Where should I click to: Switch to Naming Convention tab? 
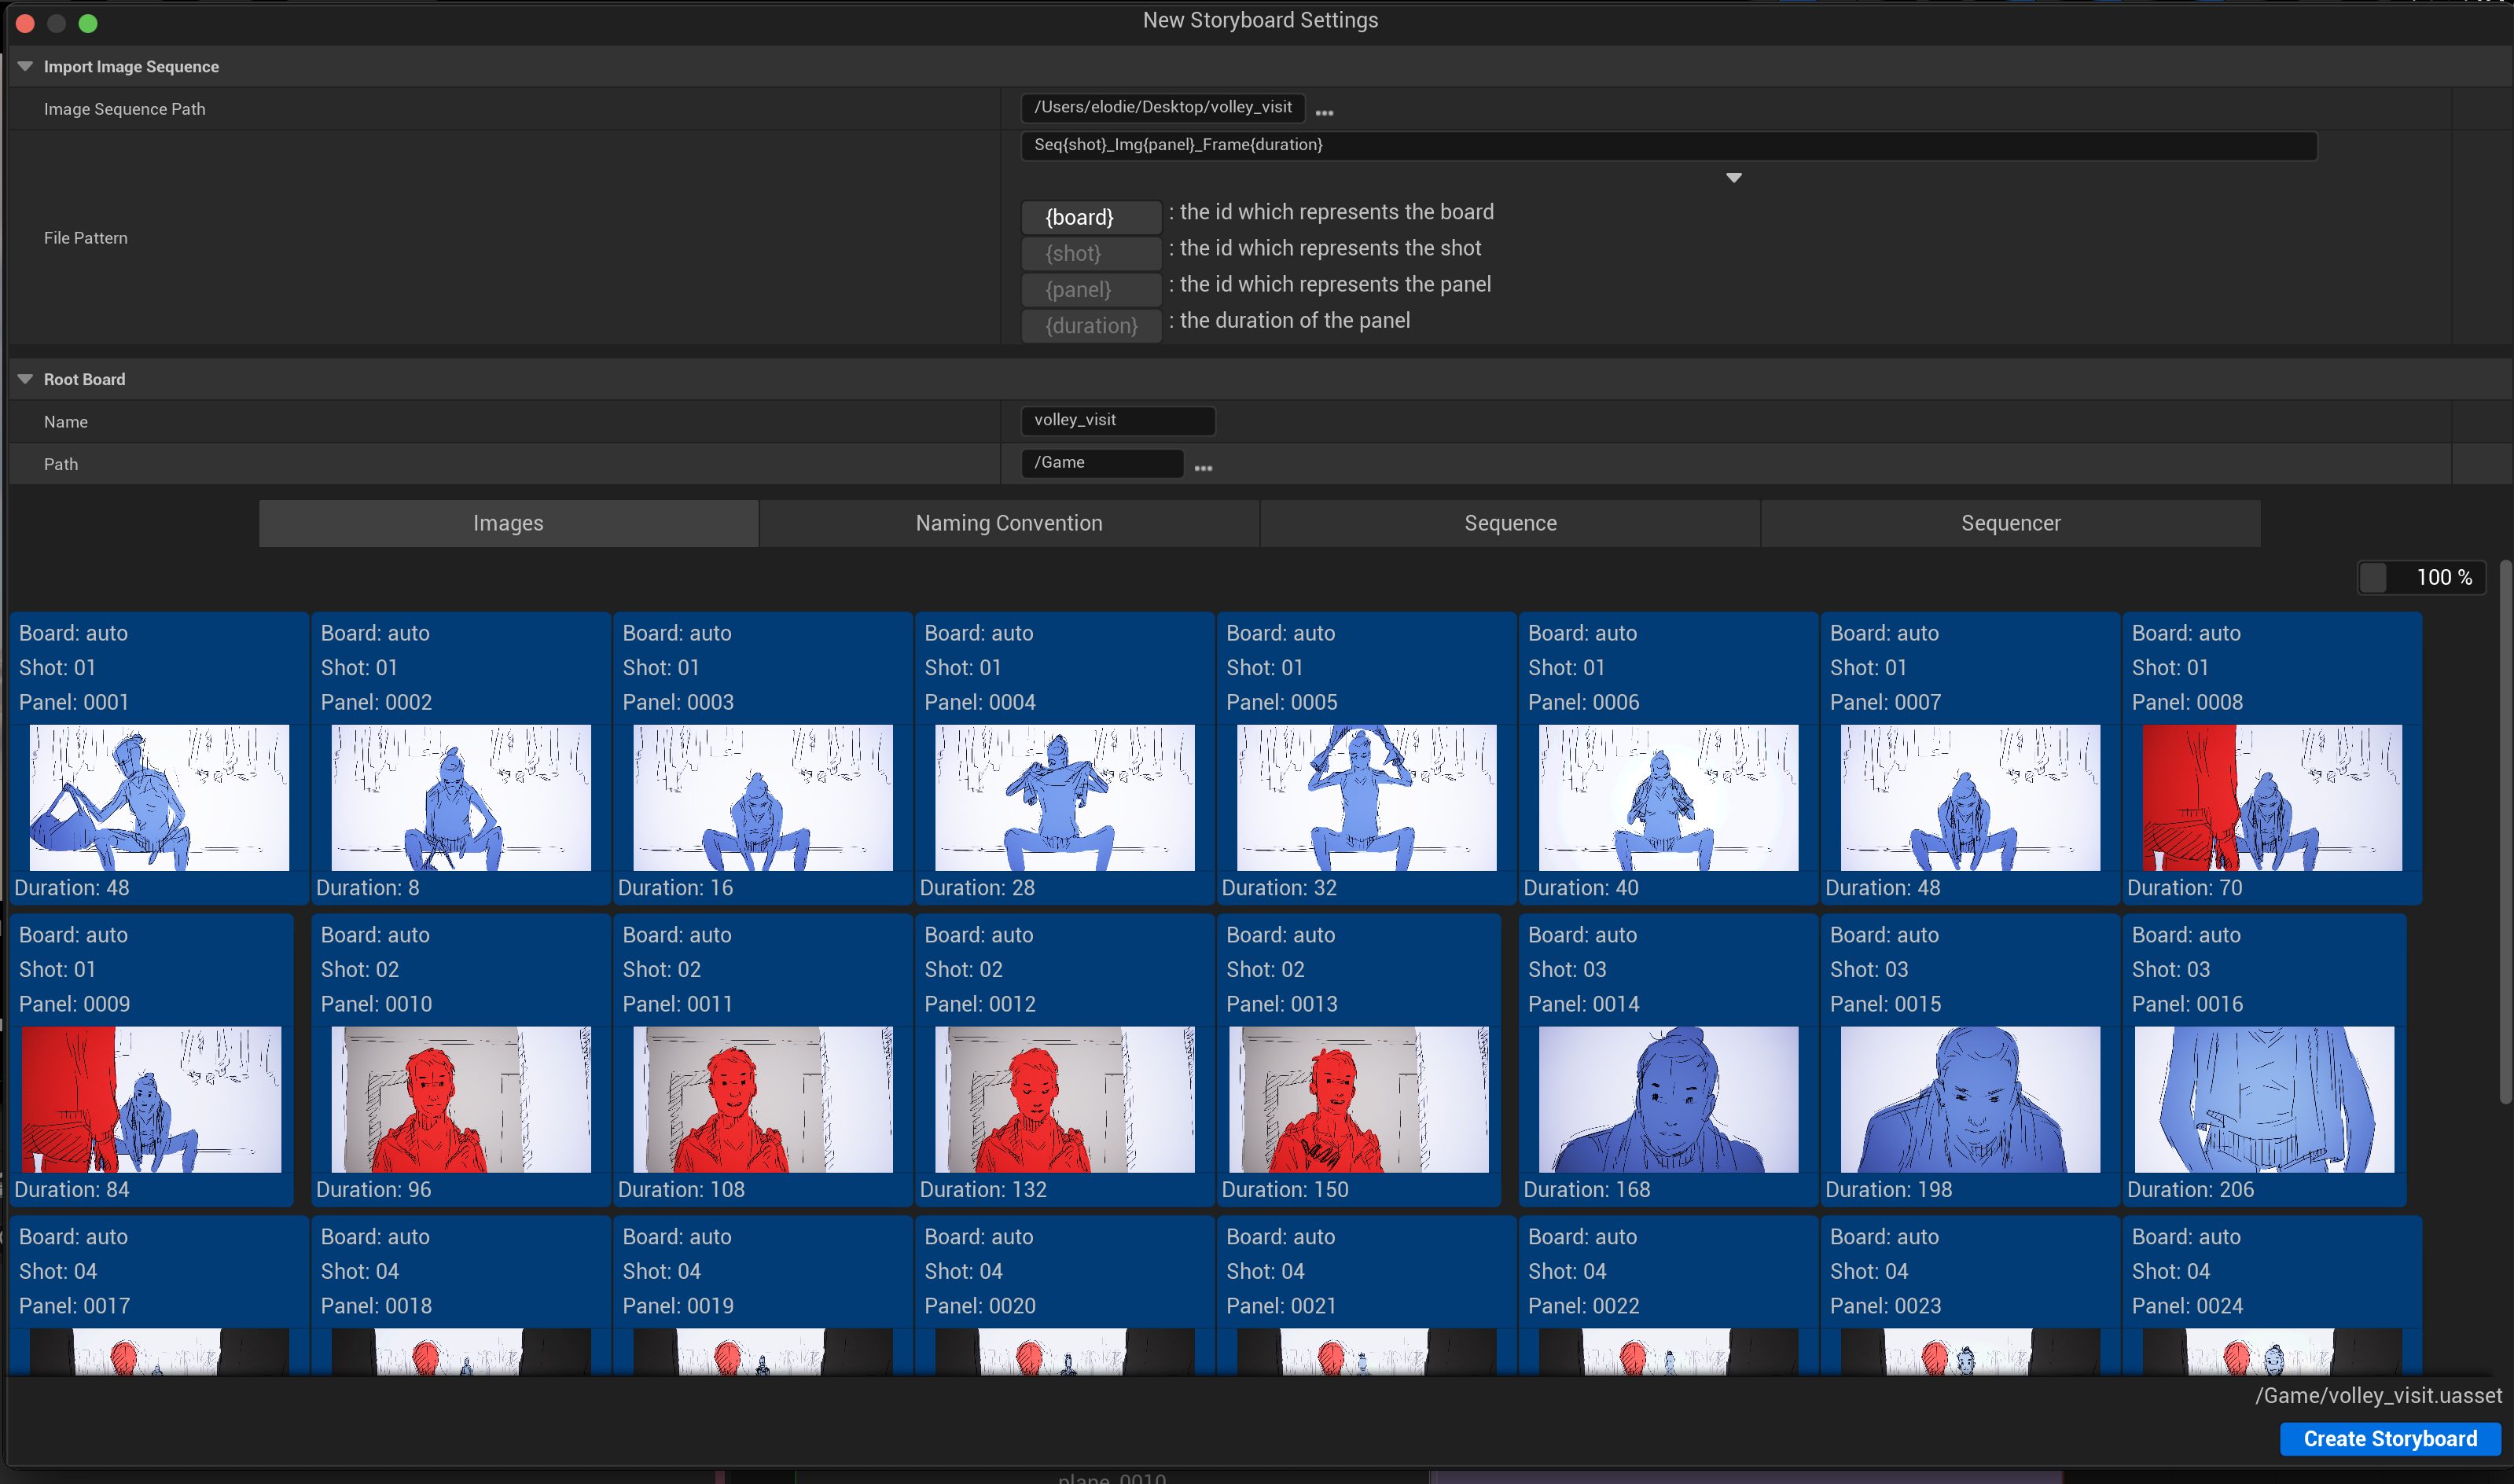point(1007,523)
